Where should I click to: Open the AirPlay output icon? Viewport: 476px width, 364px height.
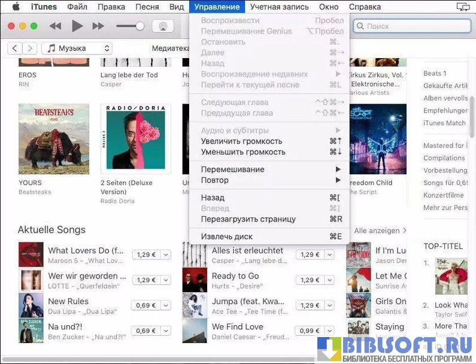[163, 26]
